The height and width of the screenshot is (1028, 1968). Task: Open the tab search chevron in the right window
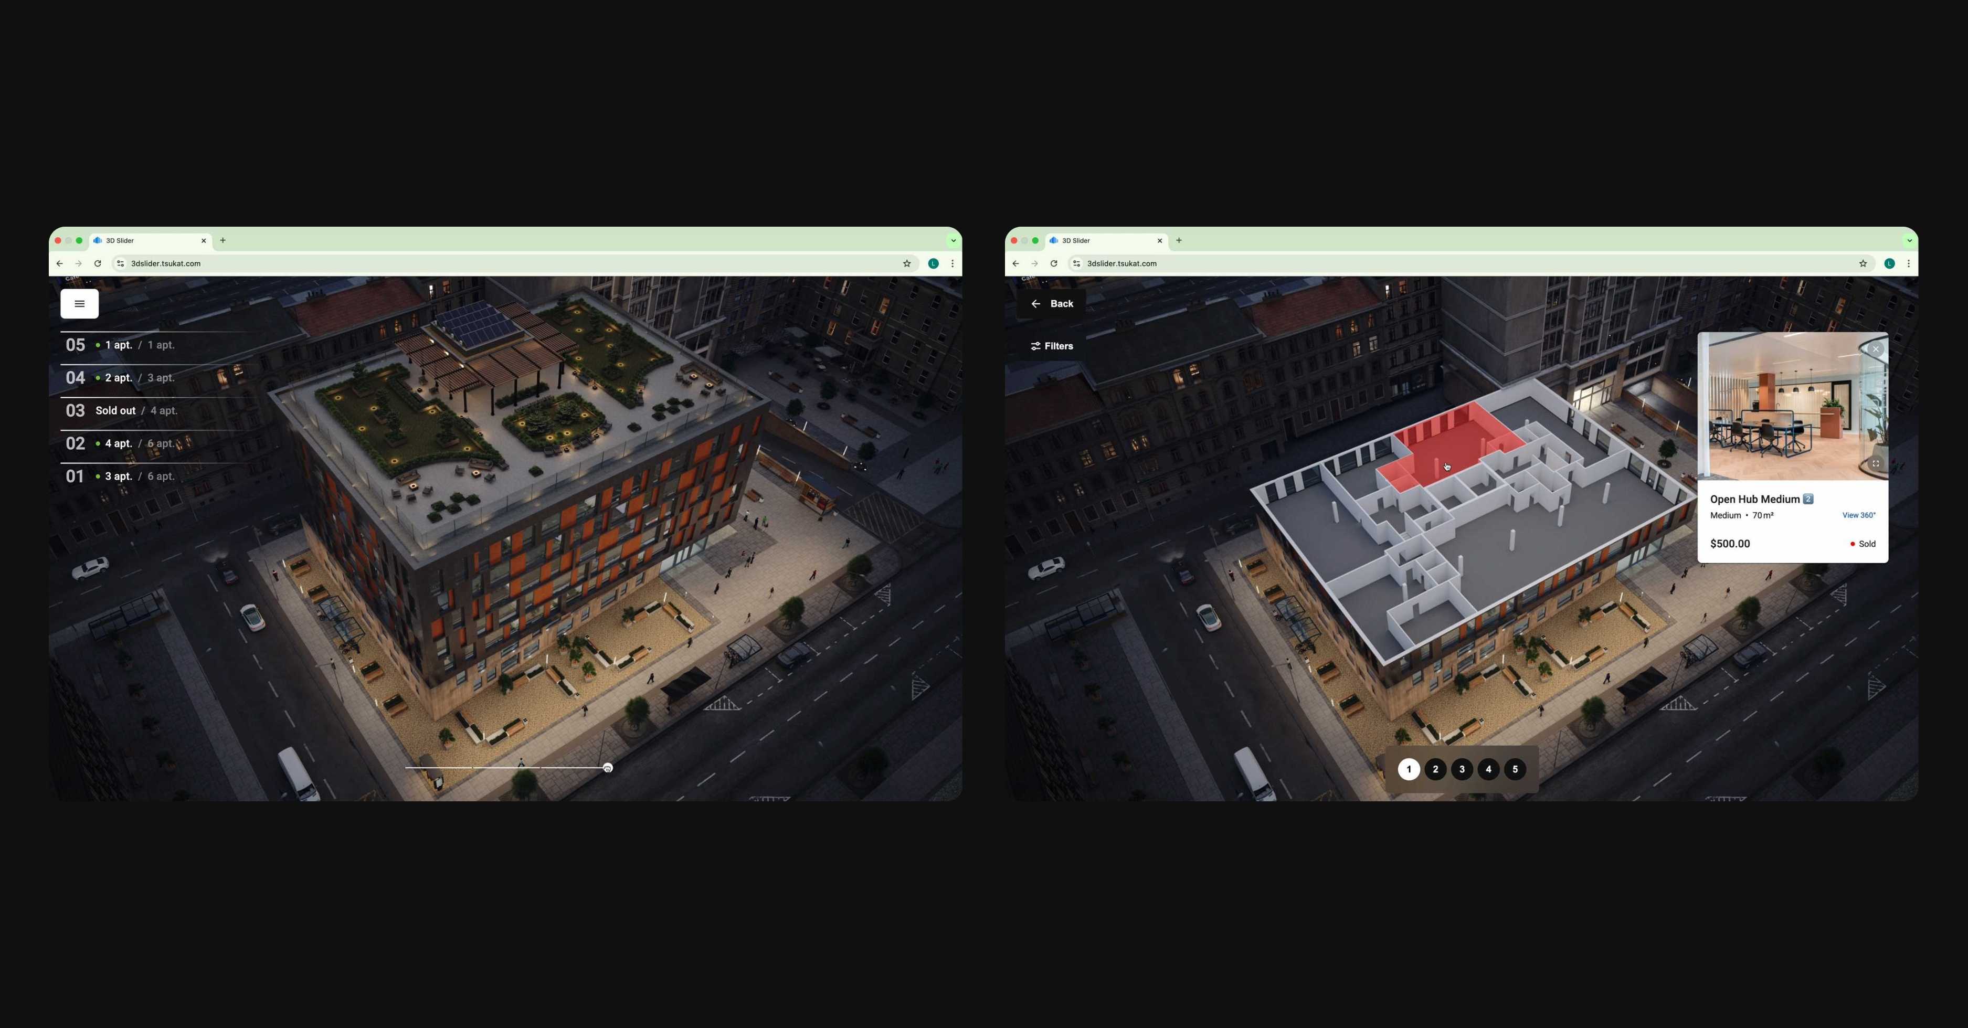tap(1909, 240)
